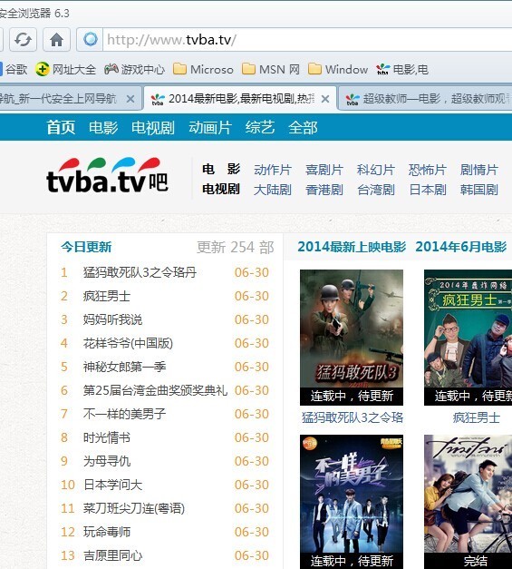This screenshot has height=569, width=512.
Task: Select 电视剧 in the blue navigation bar
Action: (153, 128)
